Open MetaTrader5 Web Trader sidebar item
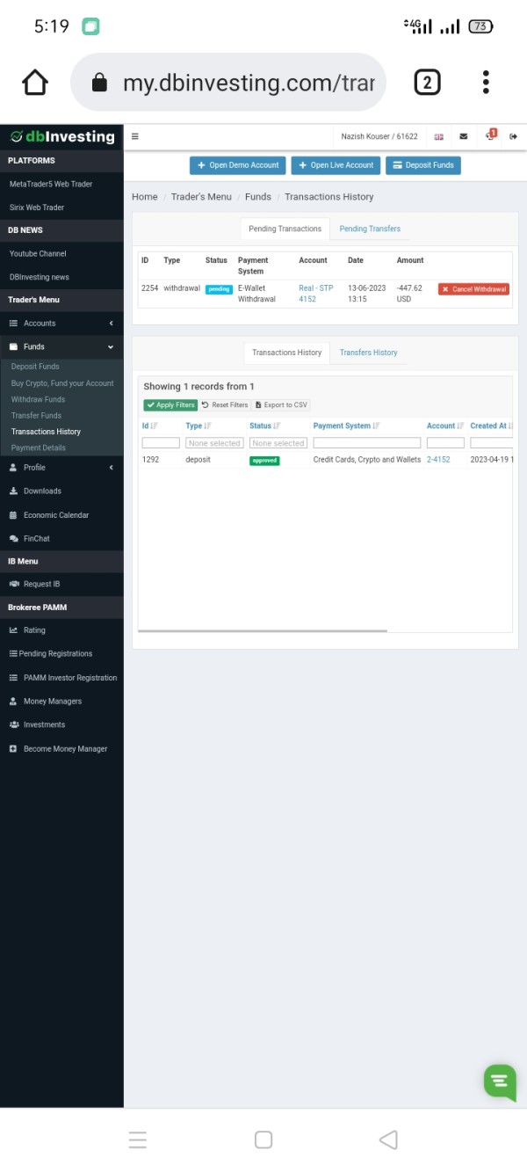 tap(61, 184)
